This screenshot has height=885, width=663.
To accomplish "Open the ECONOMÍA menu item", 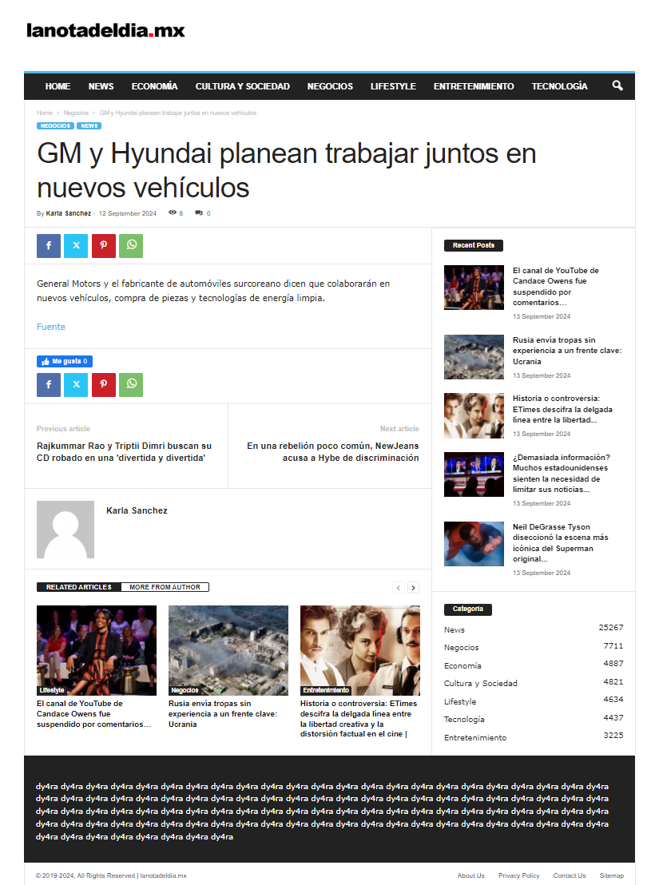I will click(155, 86).
